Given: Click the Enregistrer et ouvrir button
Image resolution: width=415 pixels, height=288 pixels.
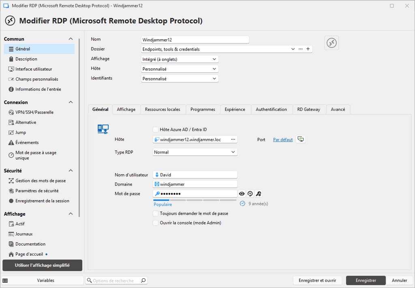Looking at the screenshot, I should pos(317,280).
